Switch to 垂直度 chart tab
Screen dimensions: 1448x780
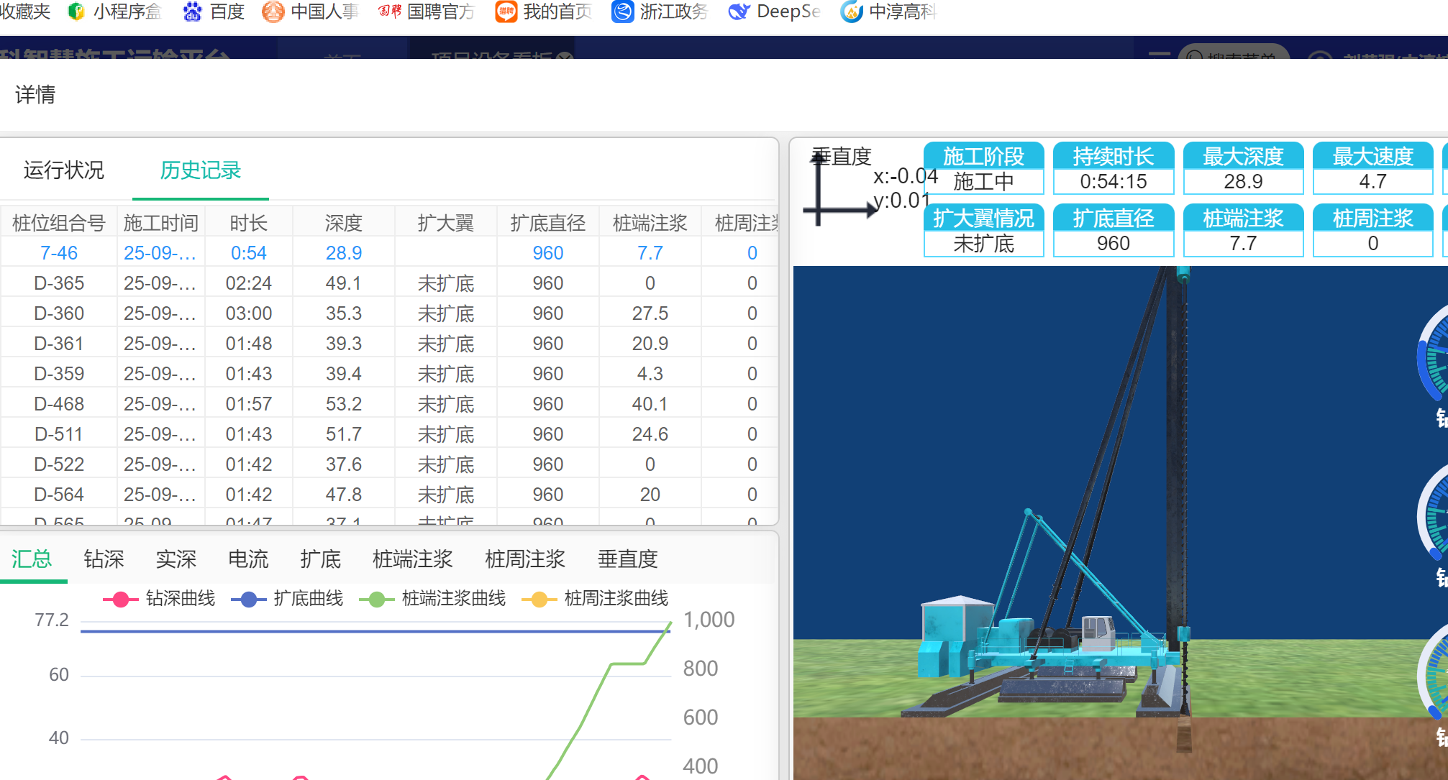(x=627, y=559)
